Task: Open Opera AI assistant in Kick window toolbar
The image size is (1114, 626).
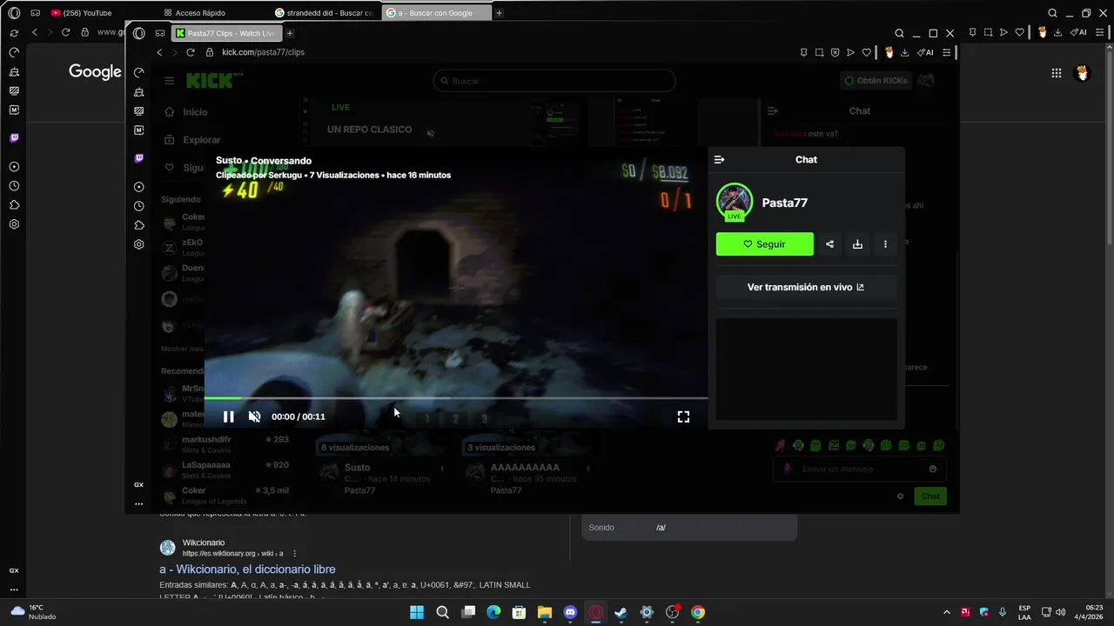Action: click(925, 52)
